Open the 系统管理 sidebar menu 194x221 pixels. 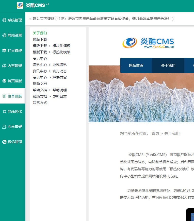[x=12, y=20]
